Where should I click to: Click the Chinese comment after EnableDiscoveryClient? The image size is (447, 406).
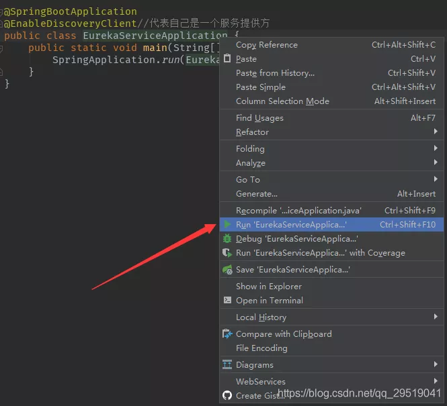click(204, 23)
